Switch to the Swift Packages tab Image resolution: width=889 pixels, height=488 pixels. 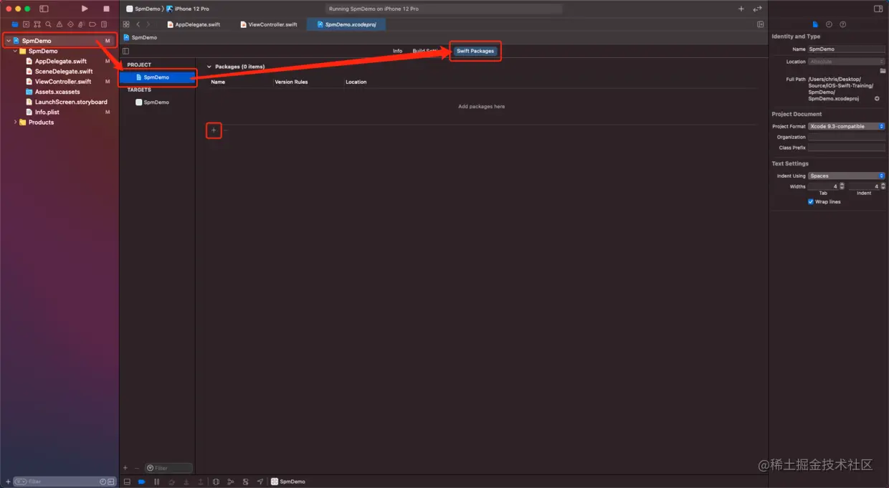(475, 51)
